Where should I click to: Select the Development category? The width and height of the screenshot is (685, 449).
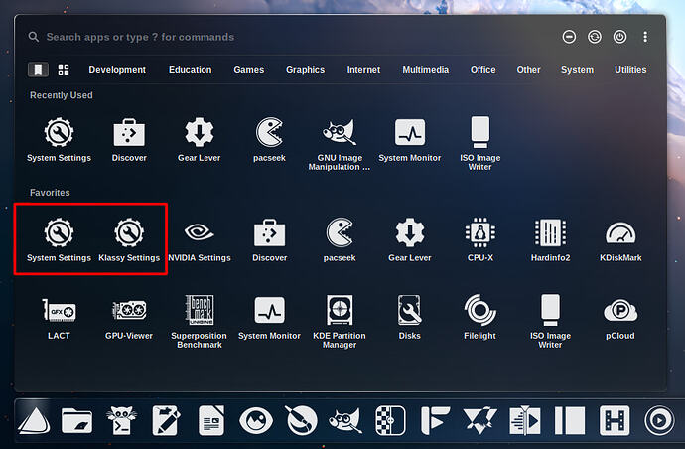[117, 70]
